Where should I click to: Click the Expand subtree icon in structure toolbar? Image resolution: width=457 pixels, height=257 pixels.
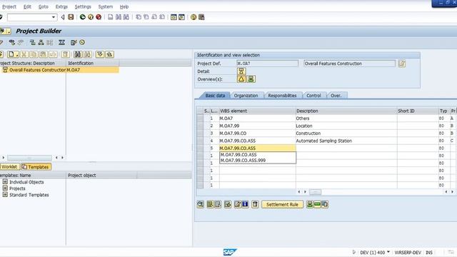point(100,54)
